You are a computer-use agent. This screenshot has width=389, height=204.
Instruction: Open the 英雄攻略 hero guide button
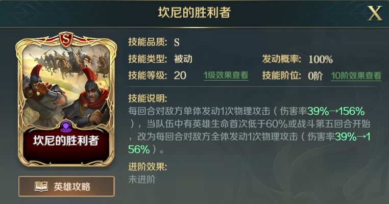click(66, 186)
